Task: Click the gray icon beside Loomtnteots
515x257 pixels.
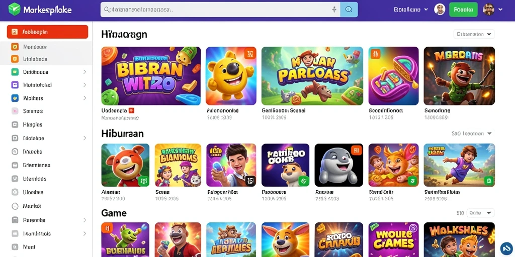Action: pyautogui.click(x=15, y=234)
